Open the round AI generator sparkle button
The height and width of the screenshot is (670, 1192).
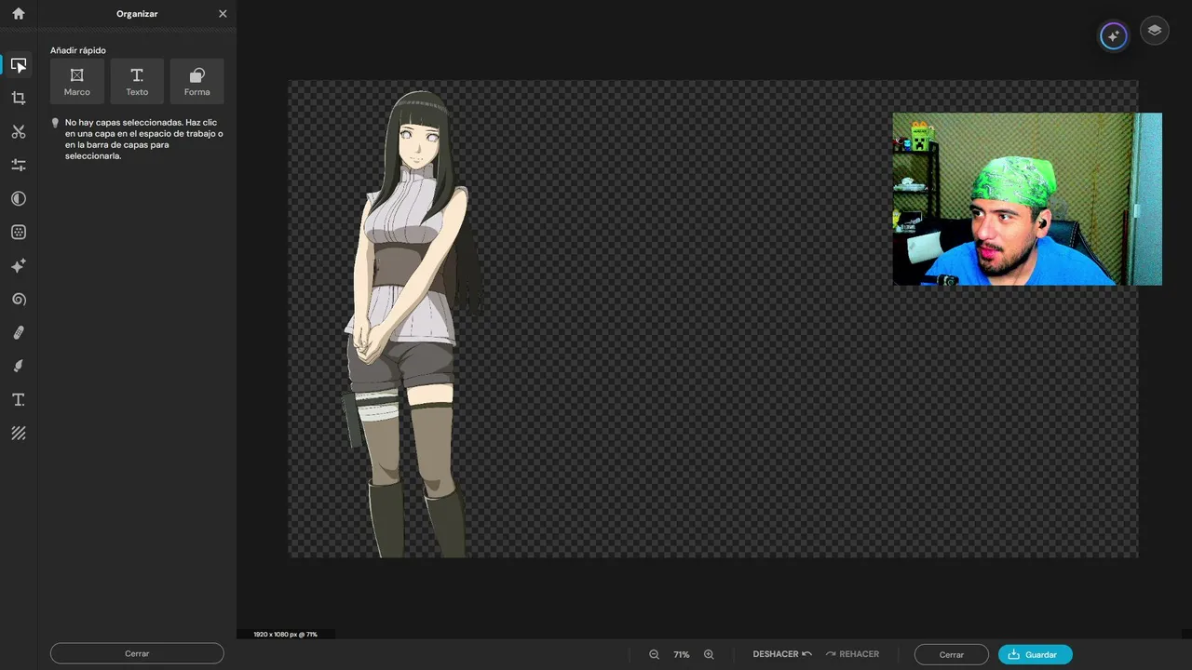click(1113, 36)
